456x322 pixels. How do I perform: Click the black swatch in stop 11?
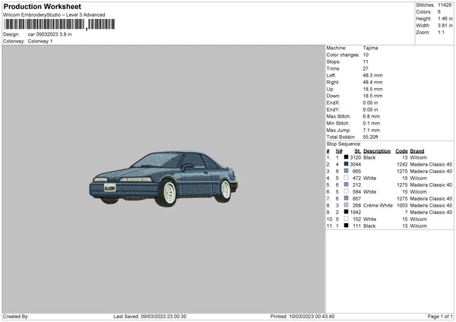pos(347,226)
